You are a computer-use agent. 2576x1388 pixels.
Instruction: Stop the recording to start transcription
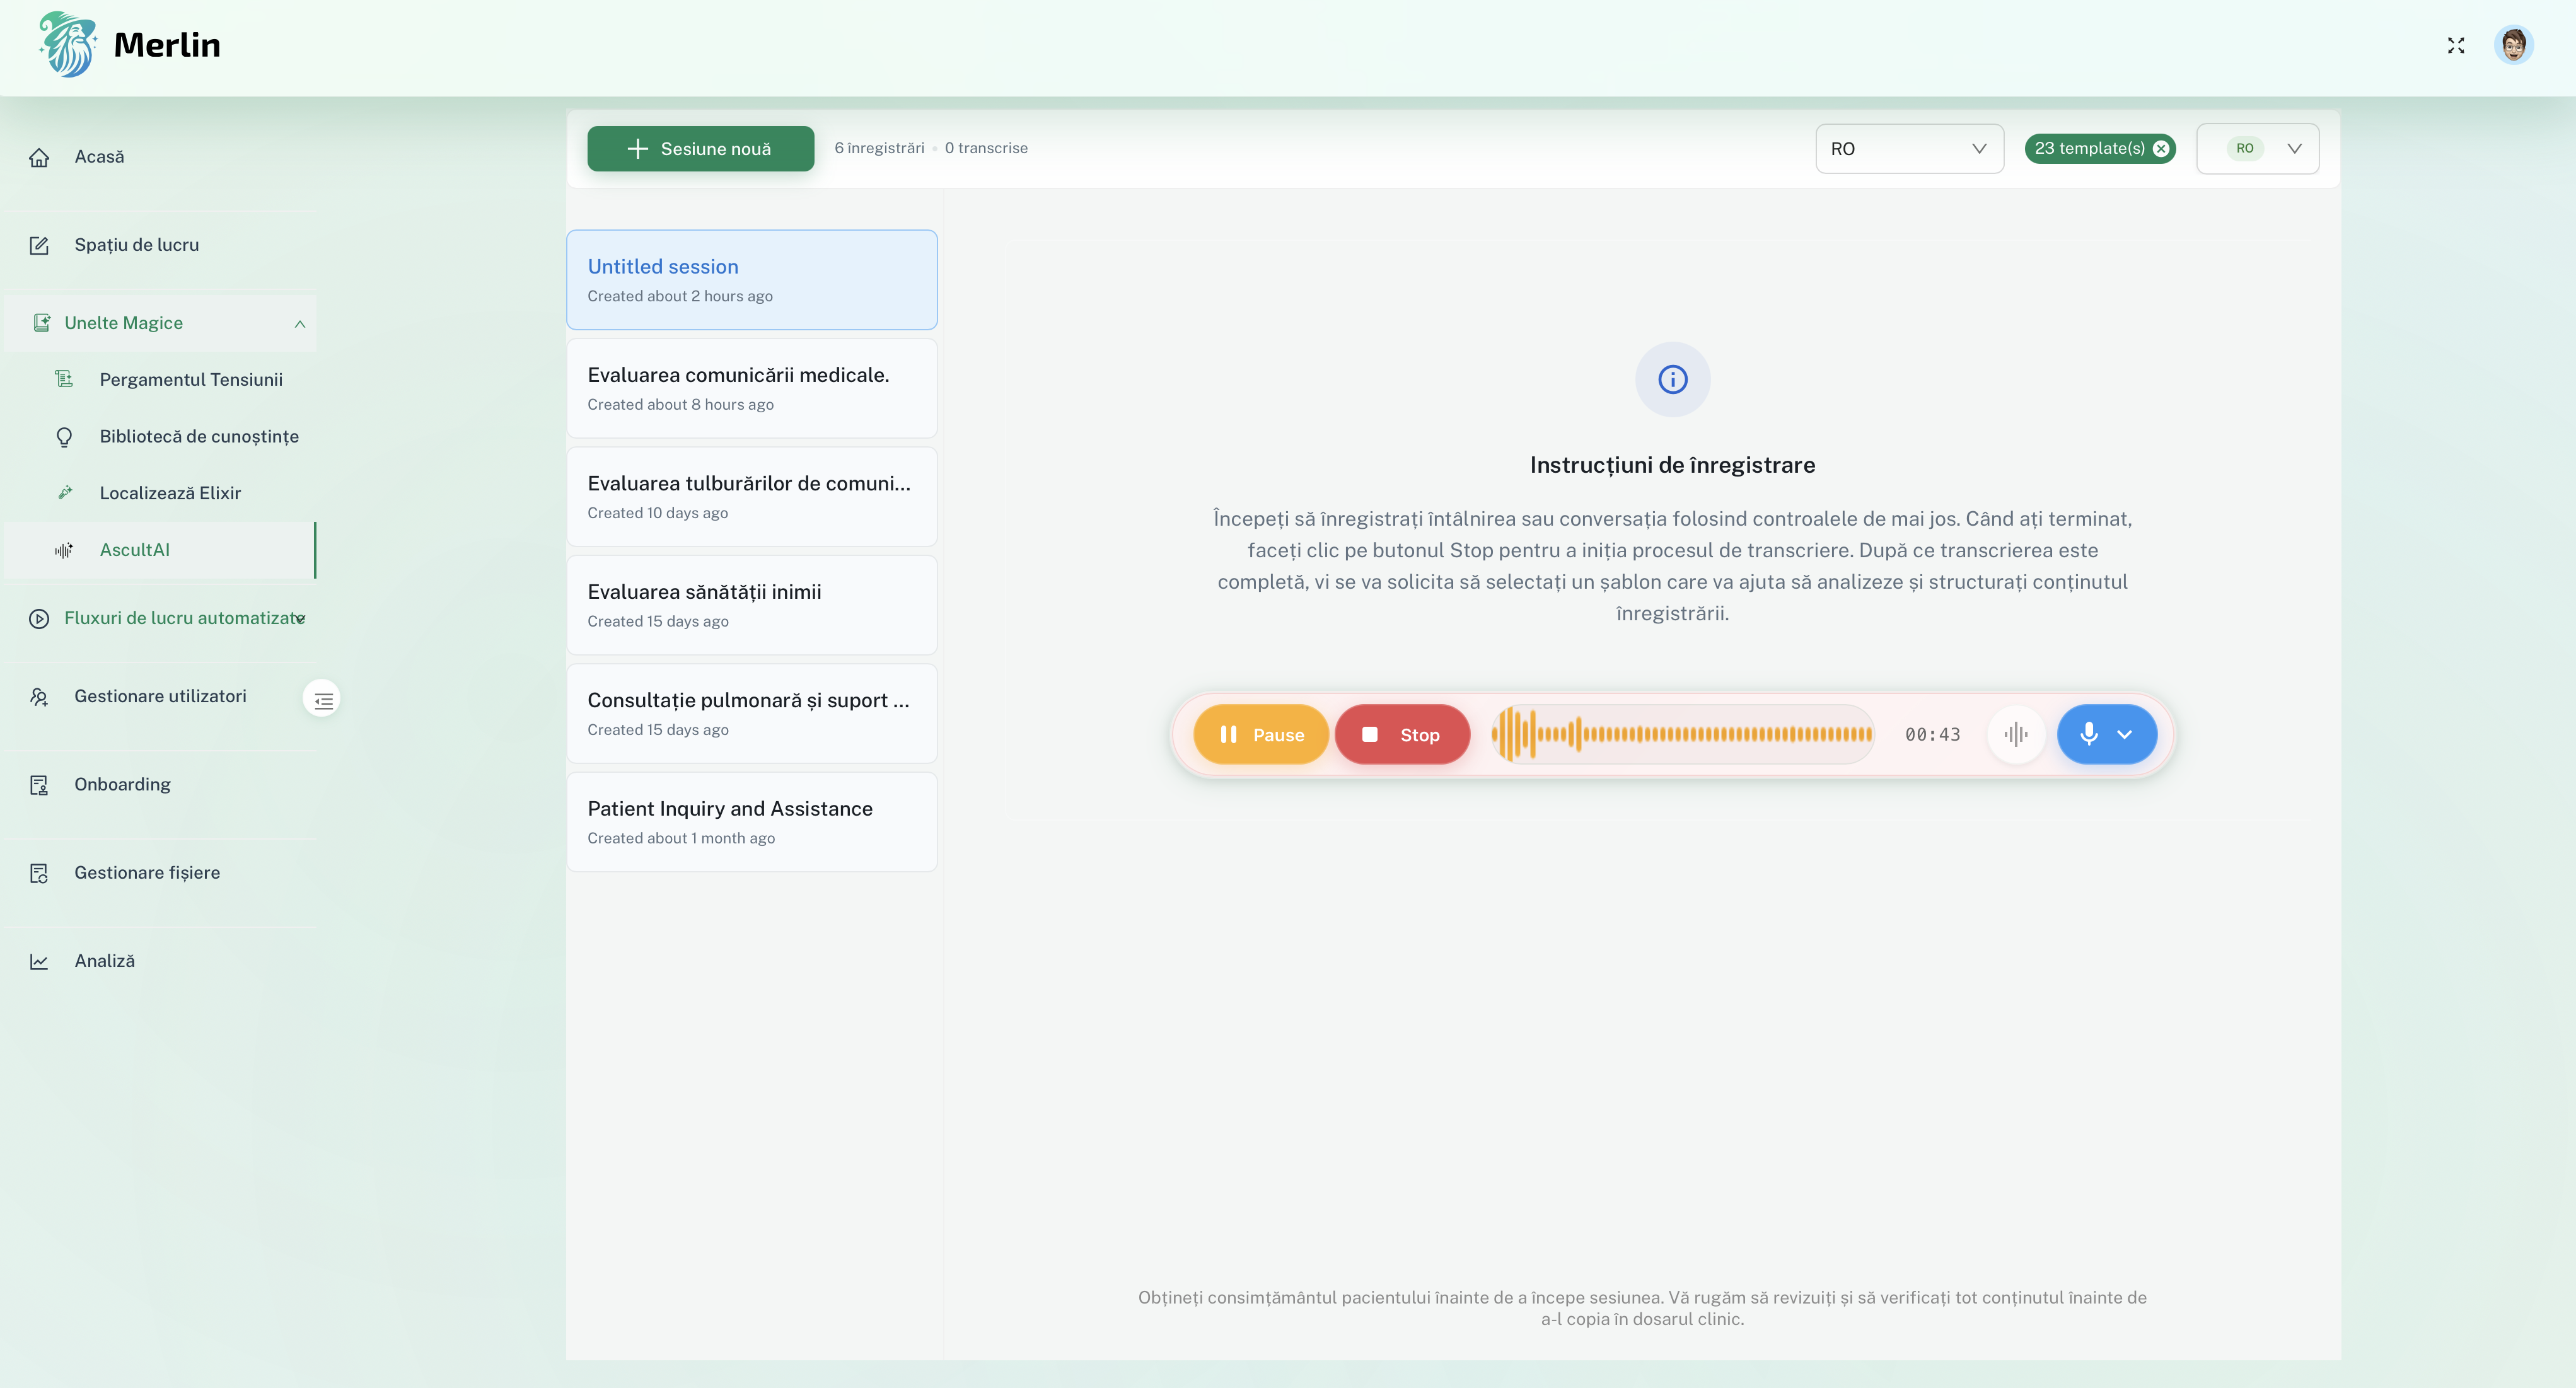tap(1401, 735)
